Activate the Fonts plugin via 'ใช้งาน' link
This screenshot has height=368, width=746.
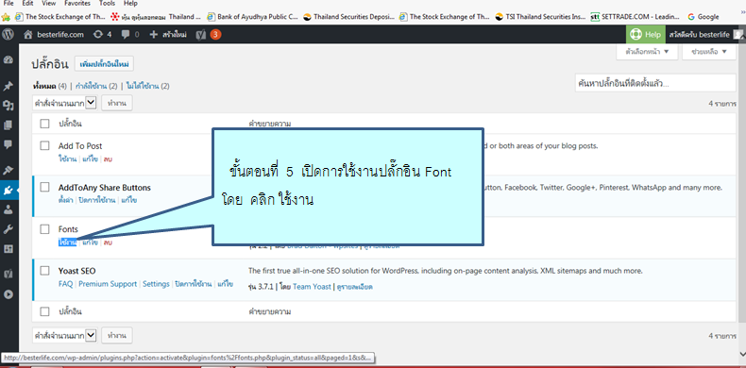68,243
